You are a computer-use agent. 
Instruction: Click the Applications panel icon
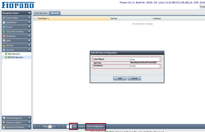pos(4,23)
